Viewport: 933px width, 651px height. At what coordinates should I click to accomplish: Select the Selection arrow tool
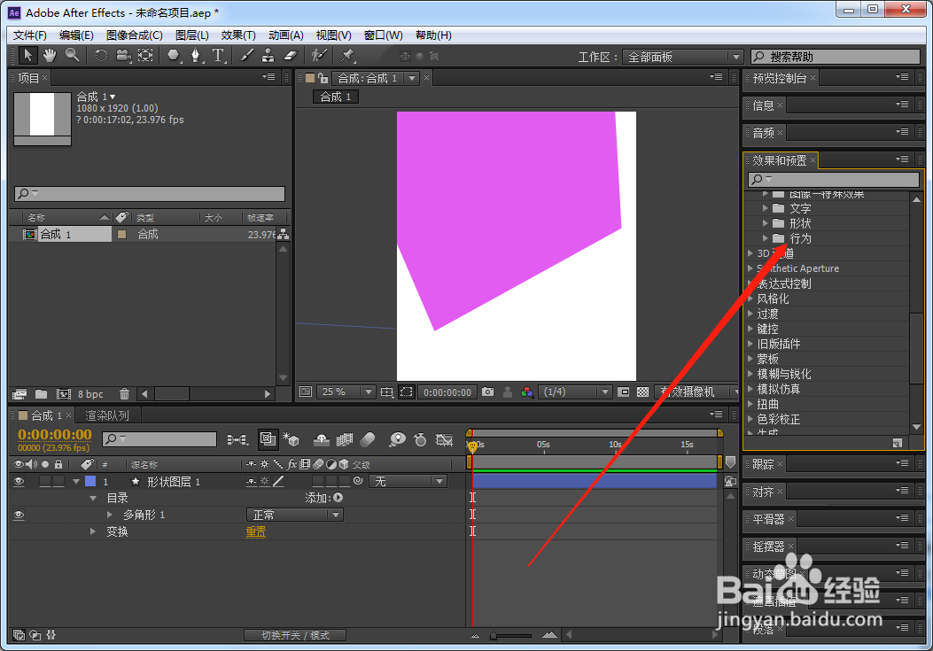click(27, 56)
